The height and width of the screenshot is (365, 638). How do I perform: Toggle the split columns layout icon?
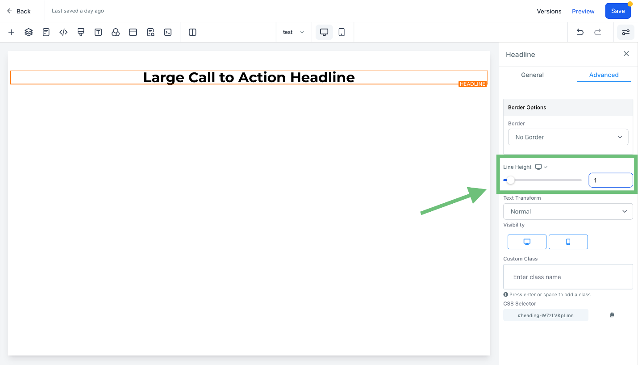[192, 32]
